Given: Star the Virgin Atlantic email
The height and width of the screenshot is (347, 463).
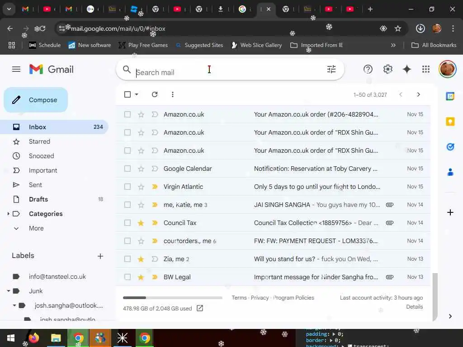Looking at the screenshot, I should coord(141,187).
